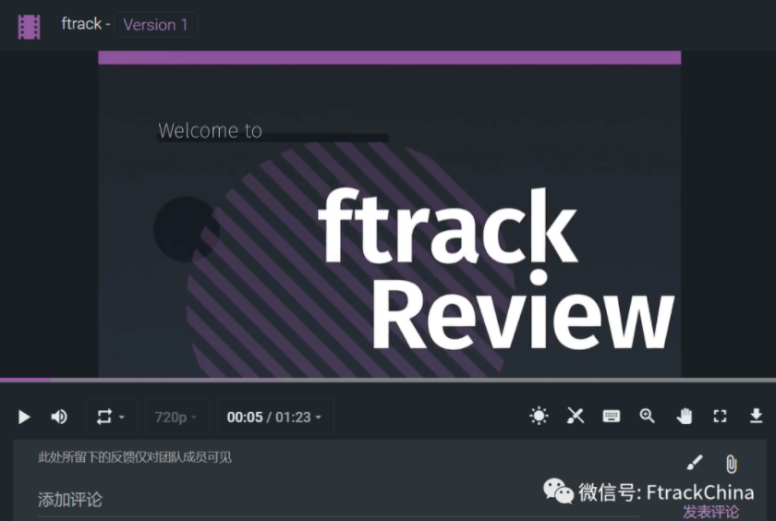Viewport: 776px width, 521px height.
Task: Attach a file with the paperclip icon
Action: pos(731,464)
